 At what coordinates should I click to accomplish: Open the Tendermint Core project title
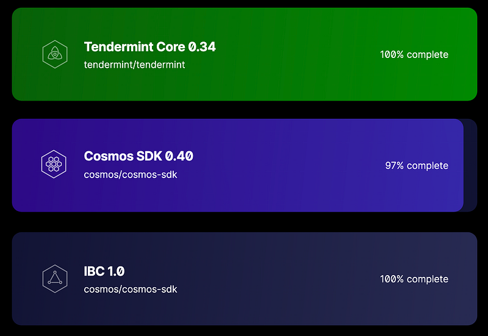[x=149, y=47]
